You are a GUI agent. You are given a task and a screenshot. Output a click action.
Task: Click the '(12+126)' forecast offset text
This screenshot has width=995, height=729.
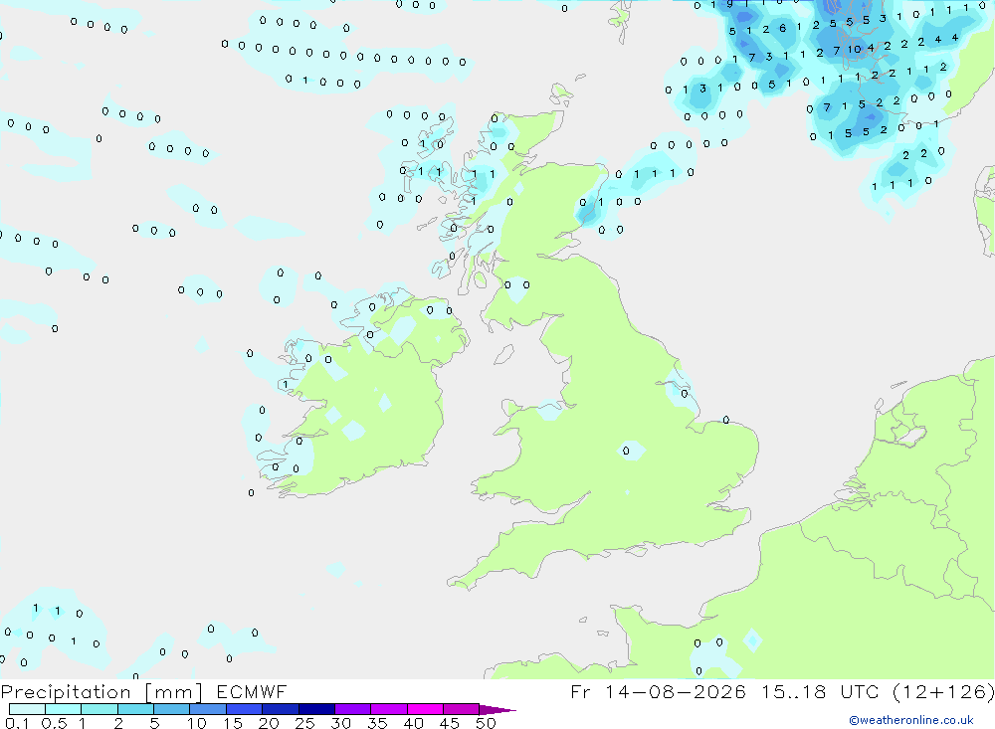tap(943, 691)
